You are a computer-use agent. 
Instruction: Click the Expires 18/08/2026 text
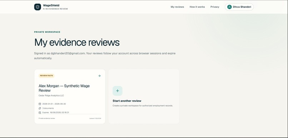tap(56, 113)
